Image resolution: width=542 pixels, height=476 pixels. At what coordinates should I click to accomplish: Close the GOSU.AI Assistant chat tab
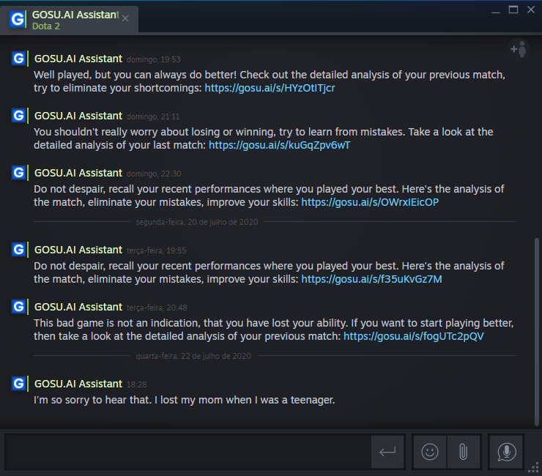[x=125, y=19]
